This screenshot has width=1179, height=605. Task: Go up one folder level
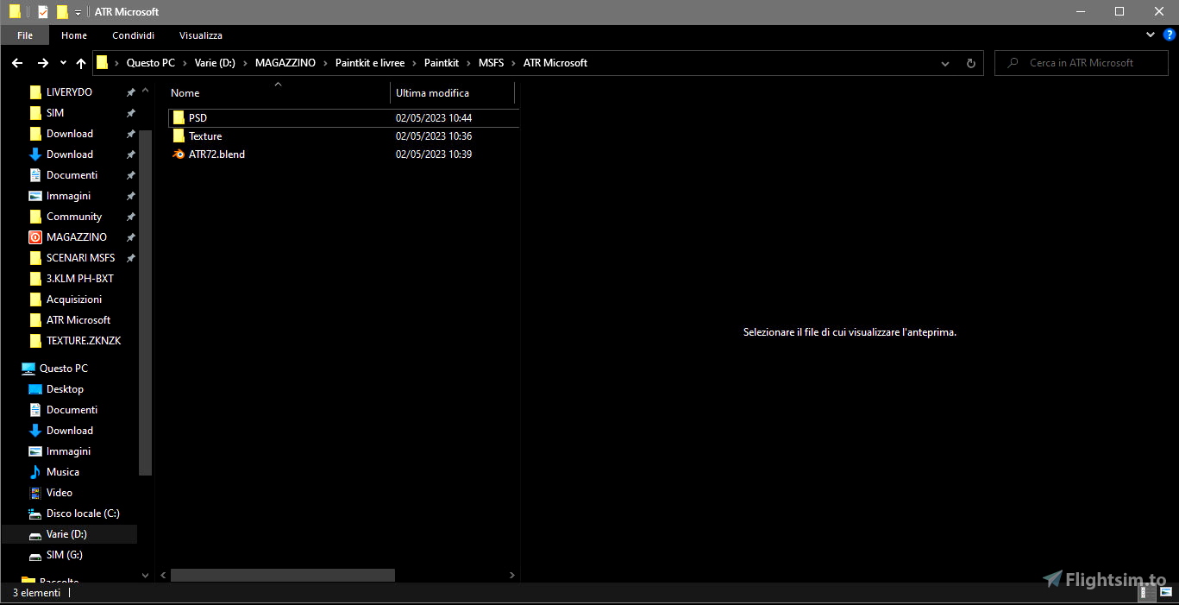pyautogui.click(x=81, y=63)
